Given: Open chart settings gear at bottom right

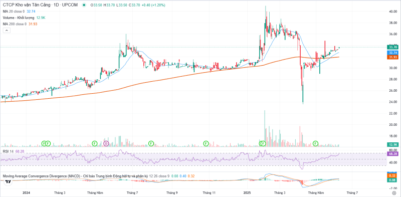Looking at the screenshot, I should [394, 192].
